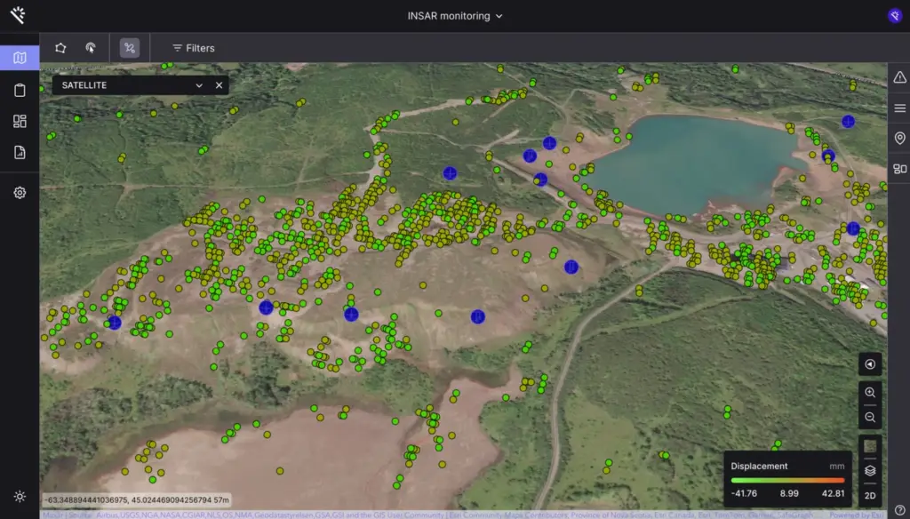910x519 pixels.
Task: Click the Displacement color gradient bar
Action: pos(787,480)
